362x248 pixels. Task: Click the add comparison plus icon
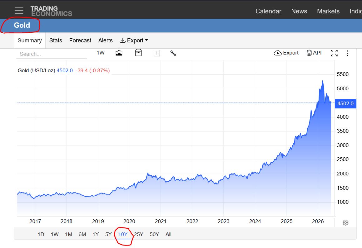click(x=157, y=53)
